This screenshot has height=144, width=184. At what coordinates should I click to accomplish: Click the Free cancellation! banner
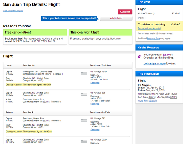click(35, 32)
